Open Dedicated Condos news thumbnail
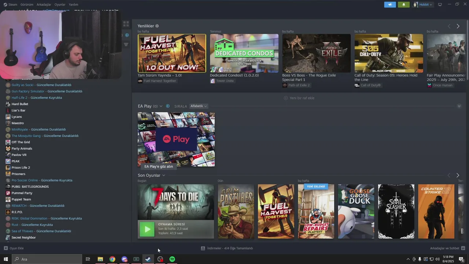Screen dimensions: 469x264 pos(244,53)
